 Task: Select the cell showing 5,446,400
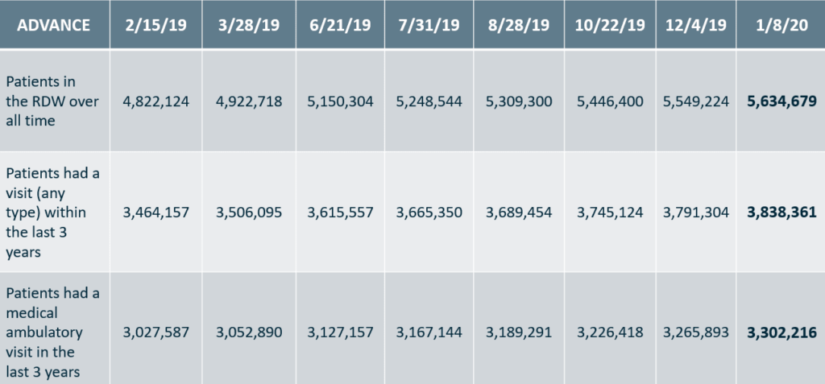pos(610,101)
